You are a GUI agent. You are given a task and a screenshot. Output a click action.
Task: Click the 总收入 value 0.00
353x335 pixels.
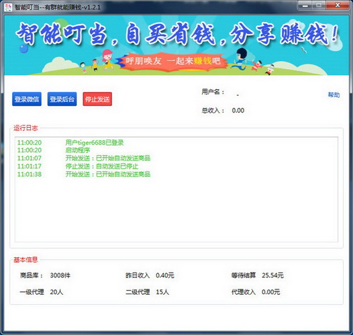(238, 111)
